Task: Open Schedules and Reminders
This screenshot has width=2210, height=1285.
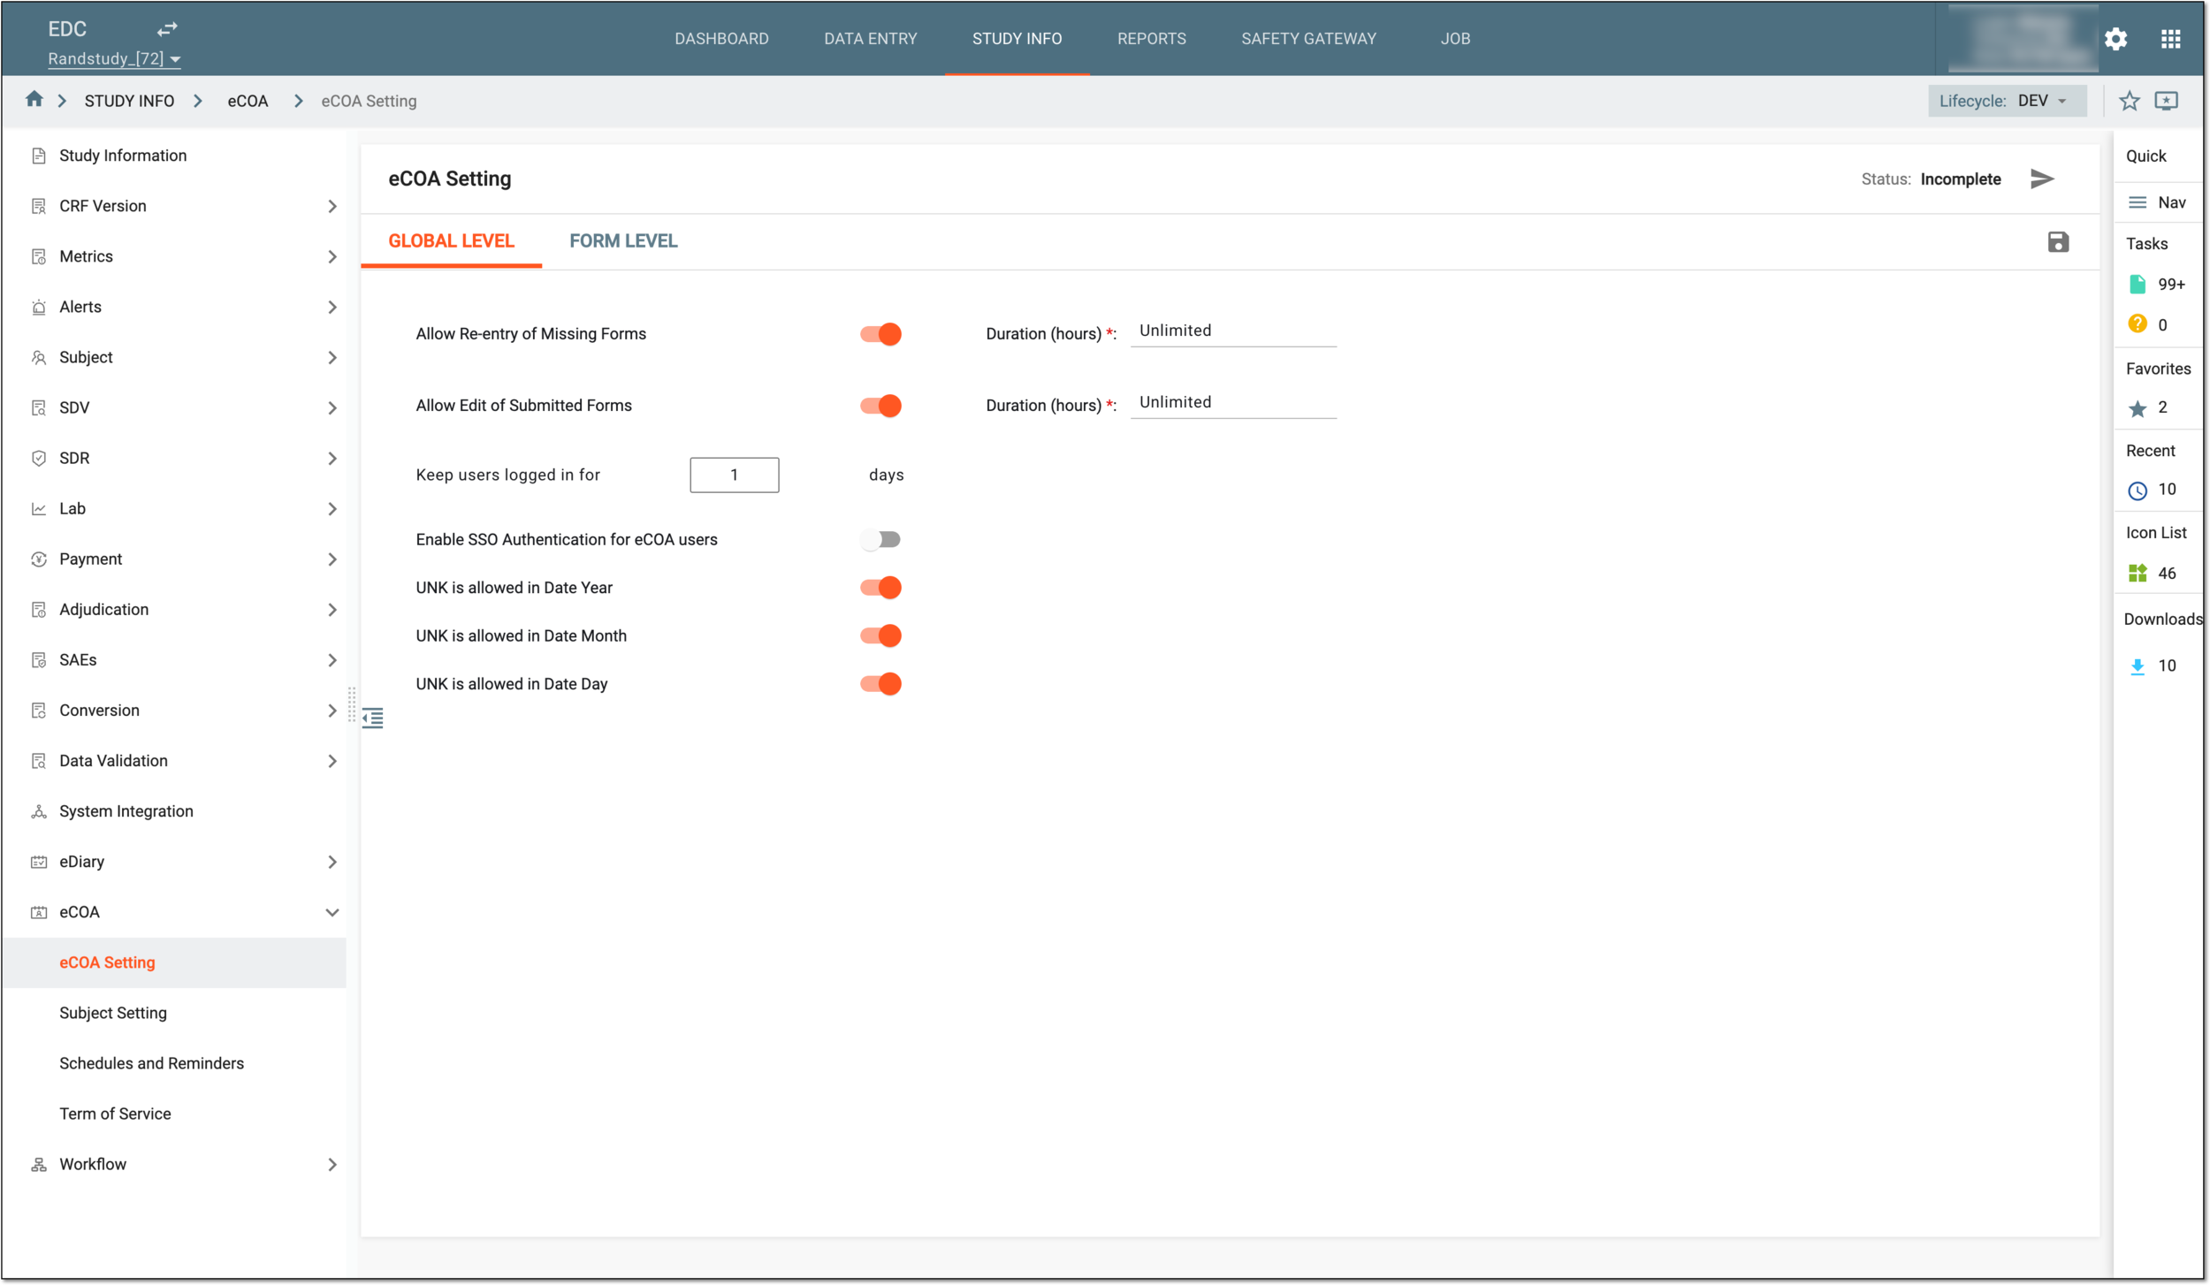Action: [151, 1063]
